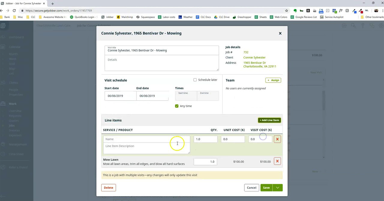
Task: Open the Mailchimp bookmark
Action: point(125,17)
